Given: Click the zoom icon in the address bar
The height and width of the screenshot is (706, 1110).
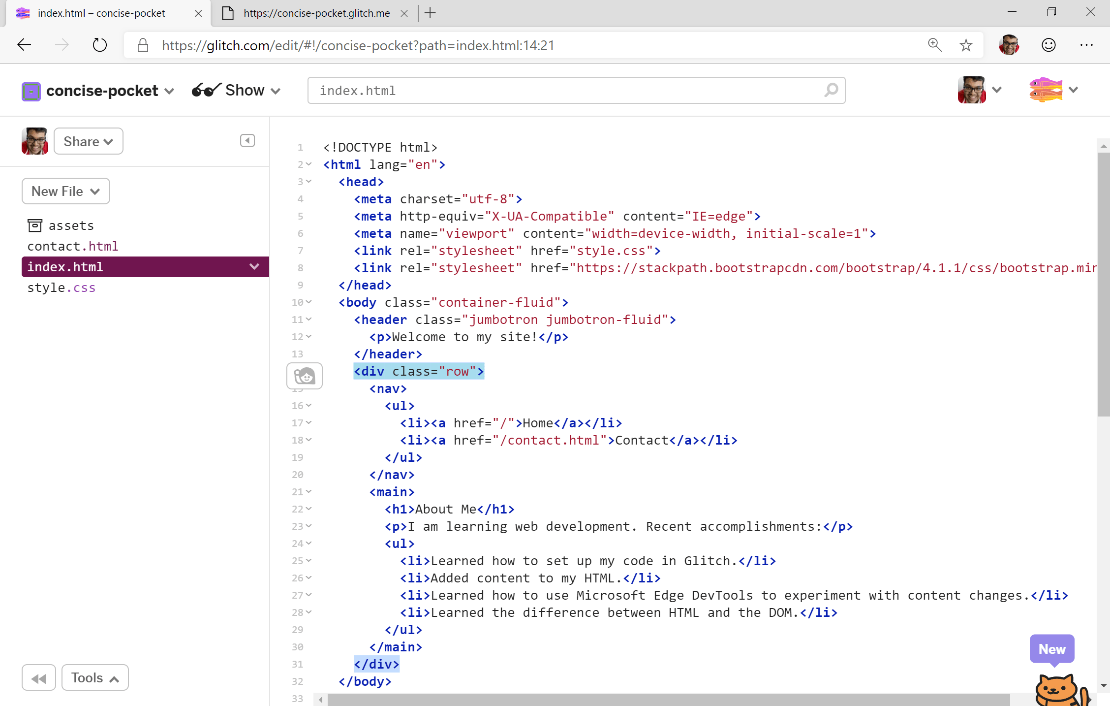Looking at the screenshot, I should tap(934, 45).
